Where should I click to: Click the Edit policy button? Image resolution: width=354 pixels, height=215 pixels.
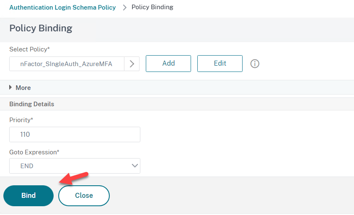220,64
